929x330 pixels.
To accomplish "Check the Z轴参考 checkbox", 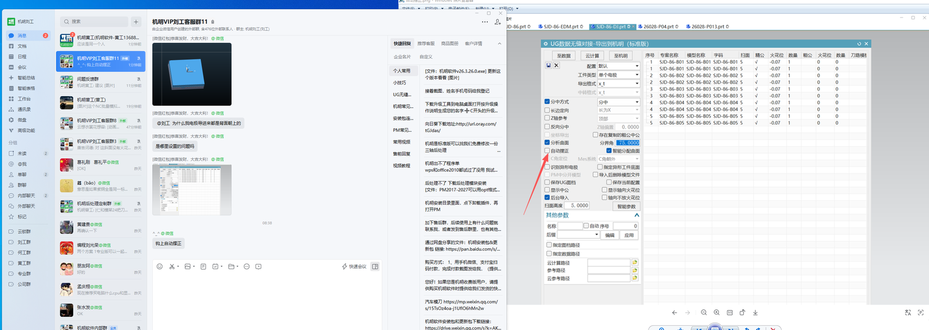I will (x=547, y=118).
